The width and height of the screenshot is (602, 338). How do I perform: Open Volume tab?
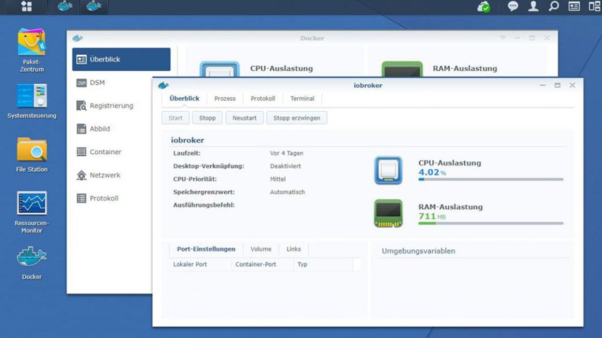tap(261, 249)
